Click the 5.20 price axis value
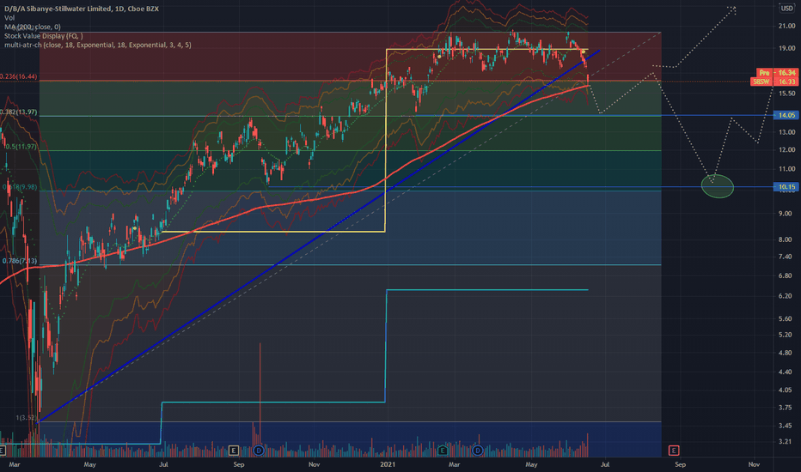The image size is (801, 472). pos(786,335)
